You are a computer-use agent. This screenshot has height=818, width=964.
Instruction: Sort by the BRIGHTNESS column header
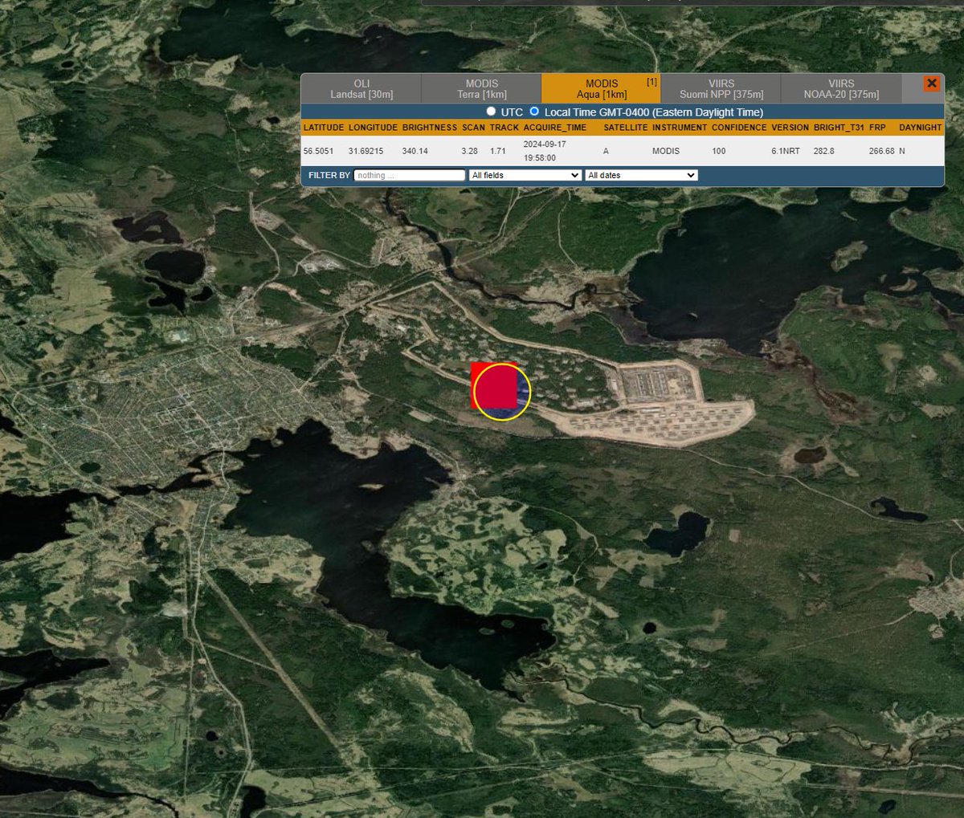pos(428,127)
